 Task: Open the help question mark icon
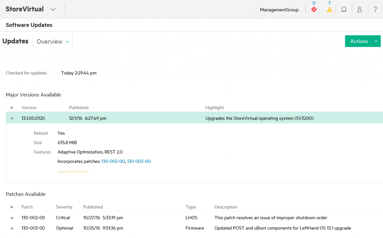[x=375, y=9]
